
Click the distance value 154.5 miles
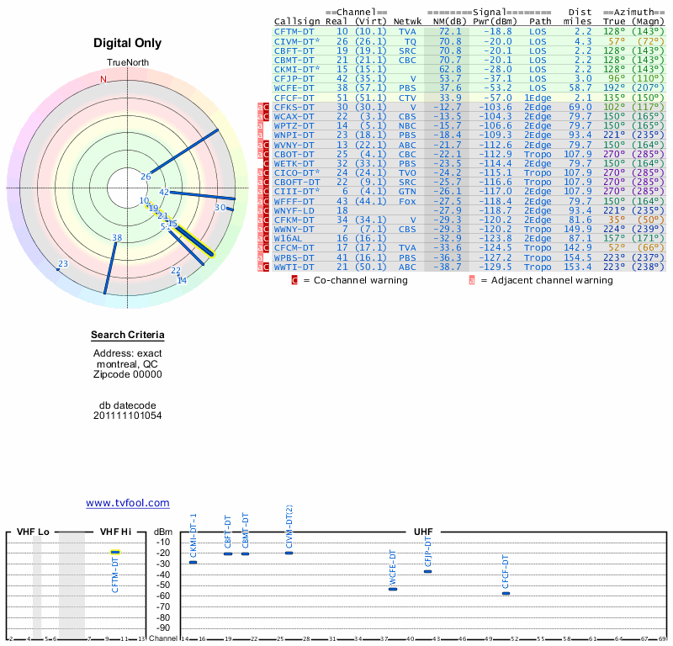(578, 258)
